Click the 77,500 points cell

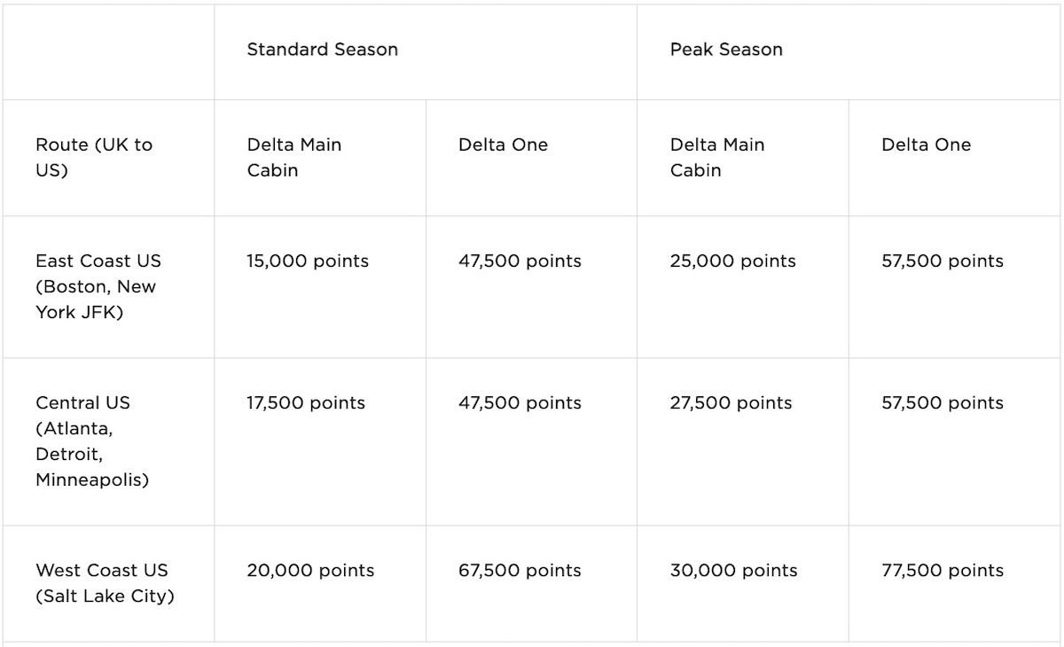pyautogui.click(x=943, y=571)
